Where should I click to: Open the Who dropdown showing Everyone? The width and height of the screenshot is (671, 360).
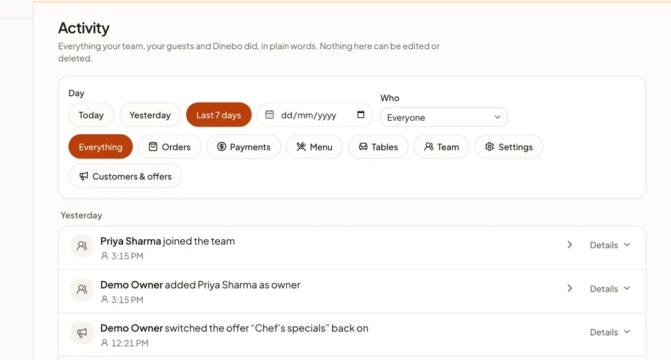pyautogui.click(x=443, y=117)
